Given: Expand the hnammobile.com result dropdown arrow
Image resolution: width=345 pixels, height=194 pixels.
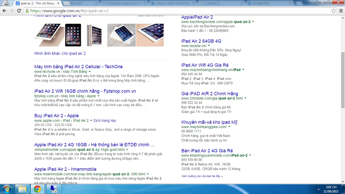Looking at the screenshot, I should click(148, 174).
